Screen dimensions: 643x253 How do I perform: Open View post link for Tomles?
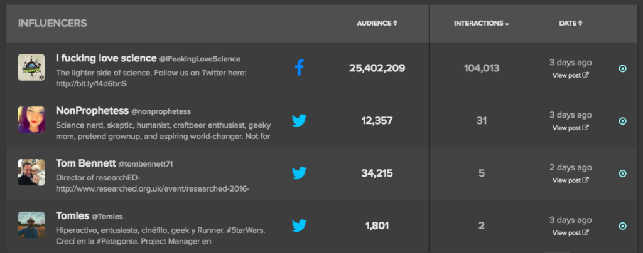pos(570,233)
